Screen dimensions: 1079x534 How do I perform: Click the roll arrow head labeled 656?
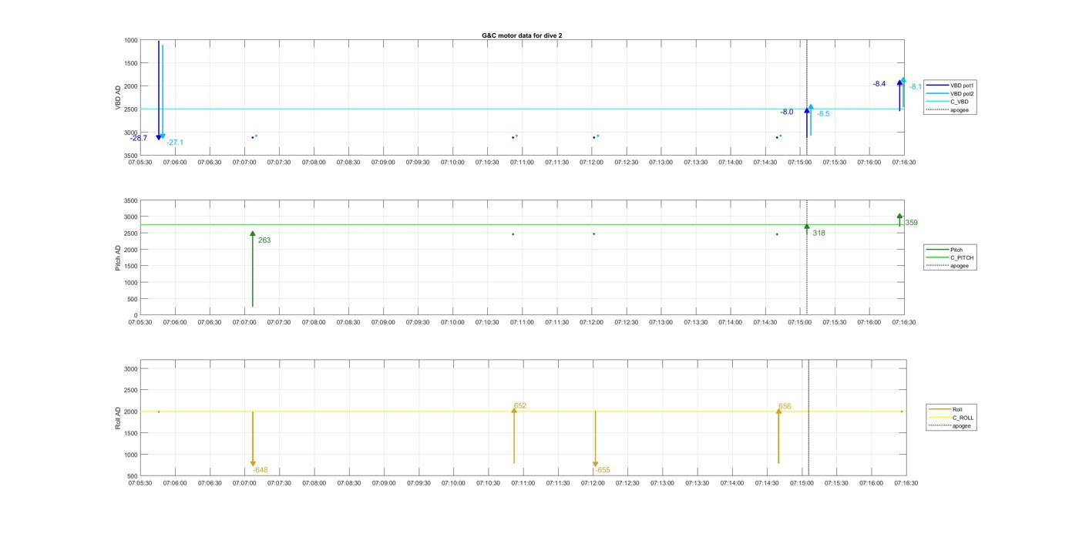click(x=778, y=411)
